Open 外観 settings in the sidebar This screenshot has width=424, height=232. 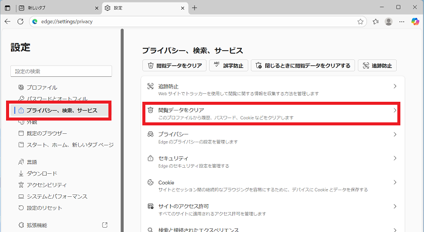28,122
